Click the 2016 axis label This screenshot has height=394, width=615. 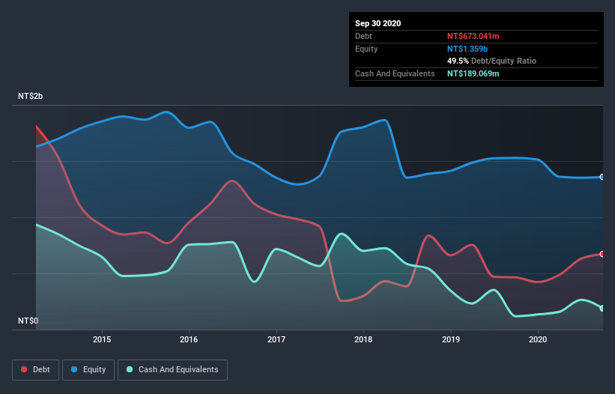coord(189,339)
